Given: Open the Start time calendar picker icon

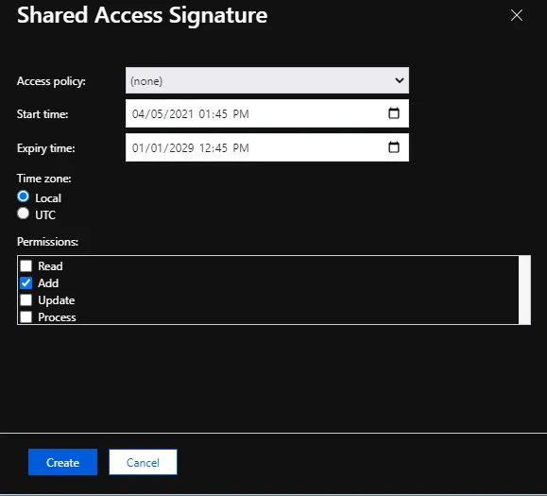Looking at the screenshot, I should point(394,113).
